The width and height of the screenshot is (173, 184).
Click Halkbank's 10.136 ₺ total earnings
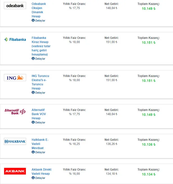pos(149,145)
